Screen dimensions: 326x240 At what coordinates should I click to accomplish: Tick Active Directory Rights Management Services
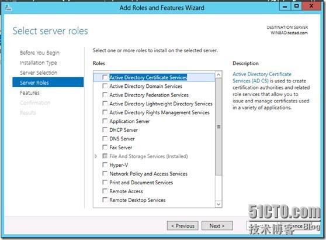pyautogui.click(x=105, y=112)
